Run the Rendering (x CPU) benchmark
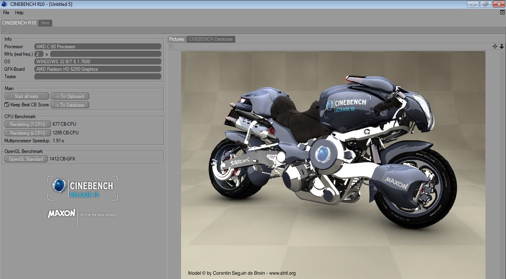506x279 pixels. click(28, 133)
